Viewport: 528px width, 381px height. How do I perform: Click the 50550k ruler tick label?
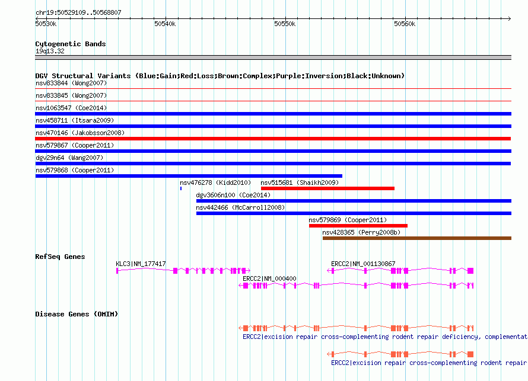(x=285, y=24)
